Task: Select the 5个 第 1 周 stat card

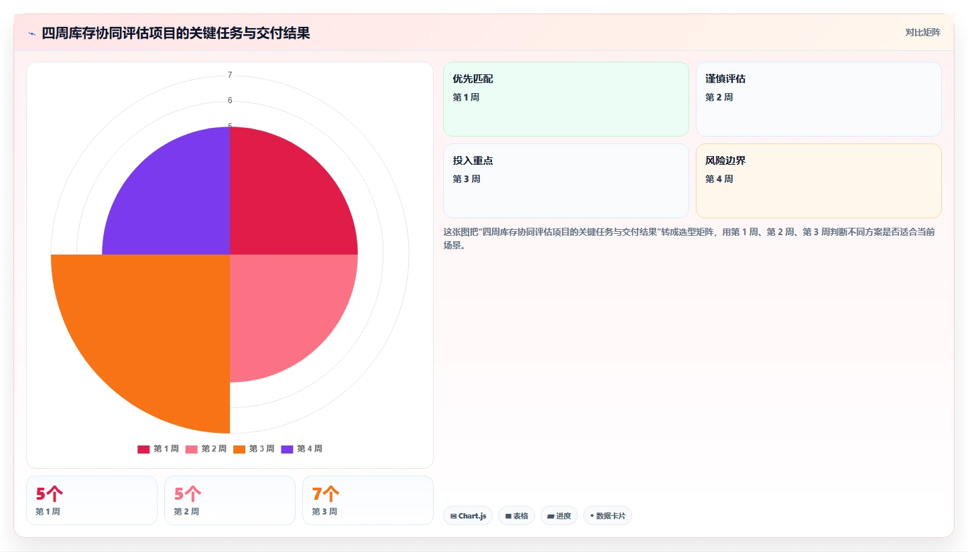Action: pyautogui.click(x=92, y=500)
